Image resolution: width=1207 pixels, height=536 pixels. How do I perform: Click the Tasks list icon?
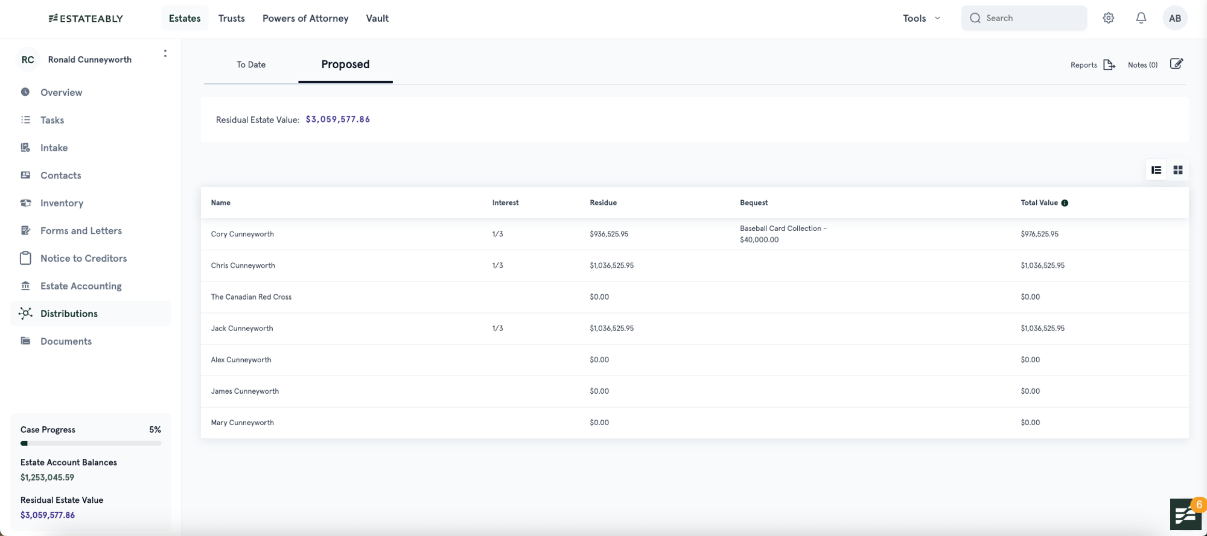click(x=25, y=120)
